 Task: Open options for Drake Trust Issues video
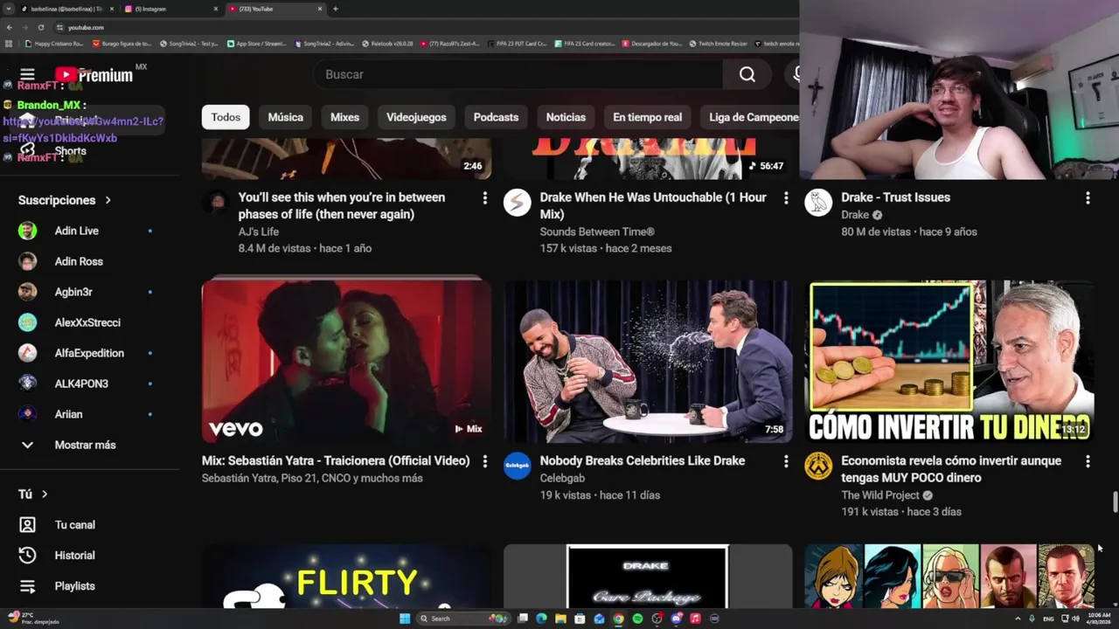coord(1088,198)
